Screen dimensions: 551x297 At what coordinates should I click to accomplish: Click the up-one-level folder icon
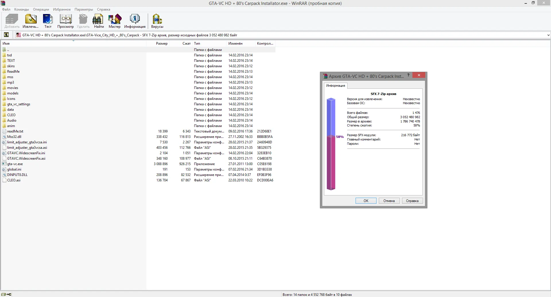(6, 35)
